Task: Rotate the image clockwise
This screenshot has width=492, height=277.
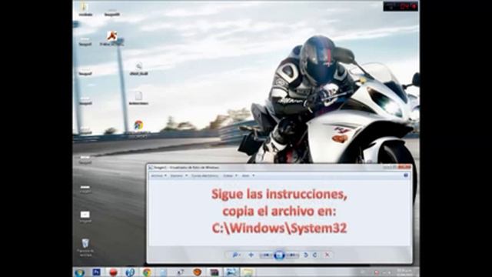Action: tap(314, 255)
